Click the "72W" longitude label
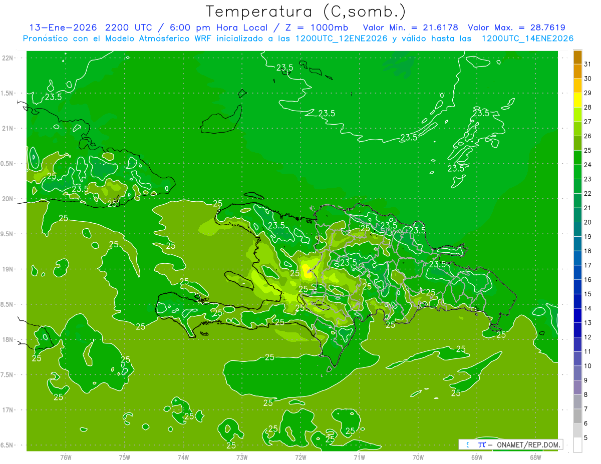The height and width of the screenshot is (464, 601). pos(300,457)
